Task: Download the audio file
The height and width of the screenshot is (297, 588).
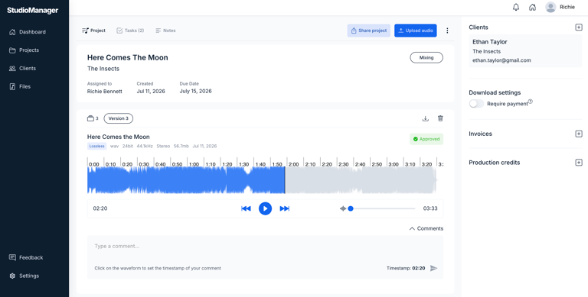Action: (x=425, y=118)
